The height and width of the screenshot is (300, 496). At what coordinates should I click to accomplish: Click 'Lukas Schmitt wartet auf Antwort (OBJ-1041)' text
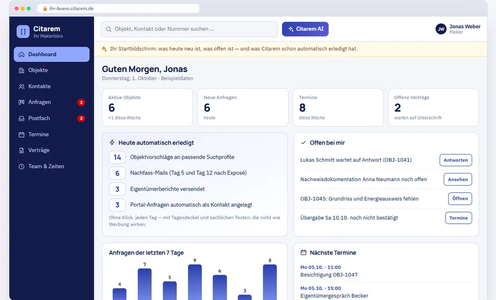pos(356,160)
